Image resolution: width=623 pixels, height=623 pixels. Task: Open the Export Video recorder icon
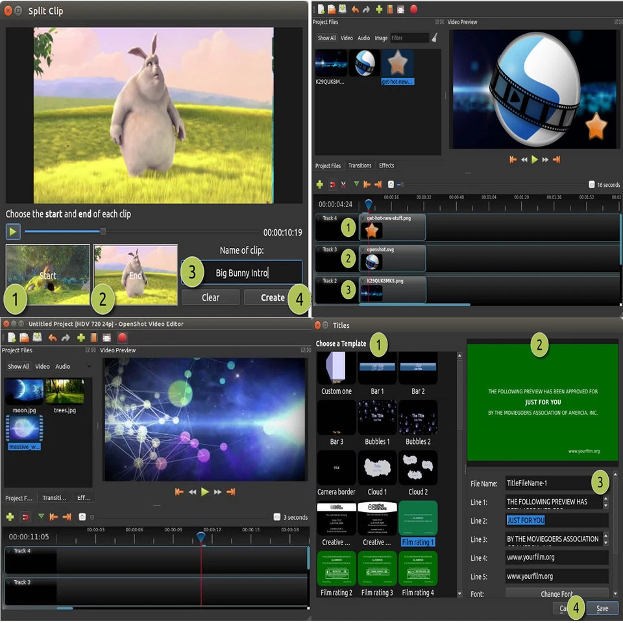(413, 10)
